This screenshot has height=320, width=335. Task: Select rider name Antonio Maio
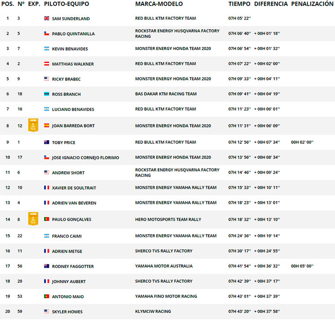(x=68, y=297)
